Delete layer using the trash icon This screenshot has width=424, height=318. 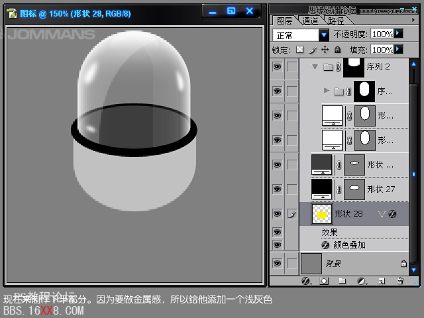(400, 281)
